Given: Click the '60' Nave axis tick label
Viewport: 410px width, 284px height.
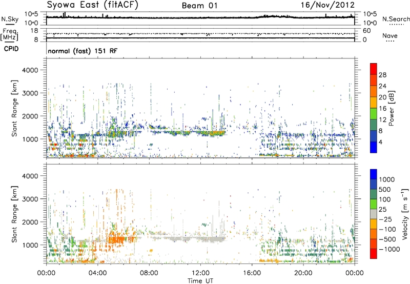Looking at the screenshot, I should point(366,31).
